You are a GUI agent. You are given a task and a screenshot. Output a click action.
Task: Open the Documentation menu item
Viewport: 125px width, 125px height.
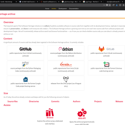point(74,8)
